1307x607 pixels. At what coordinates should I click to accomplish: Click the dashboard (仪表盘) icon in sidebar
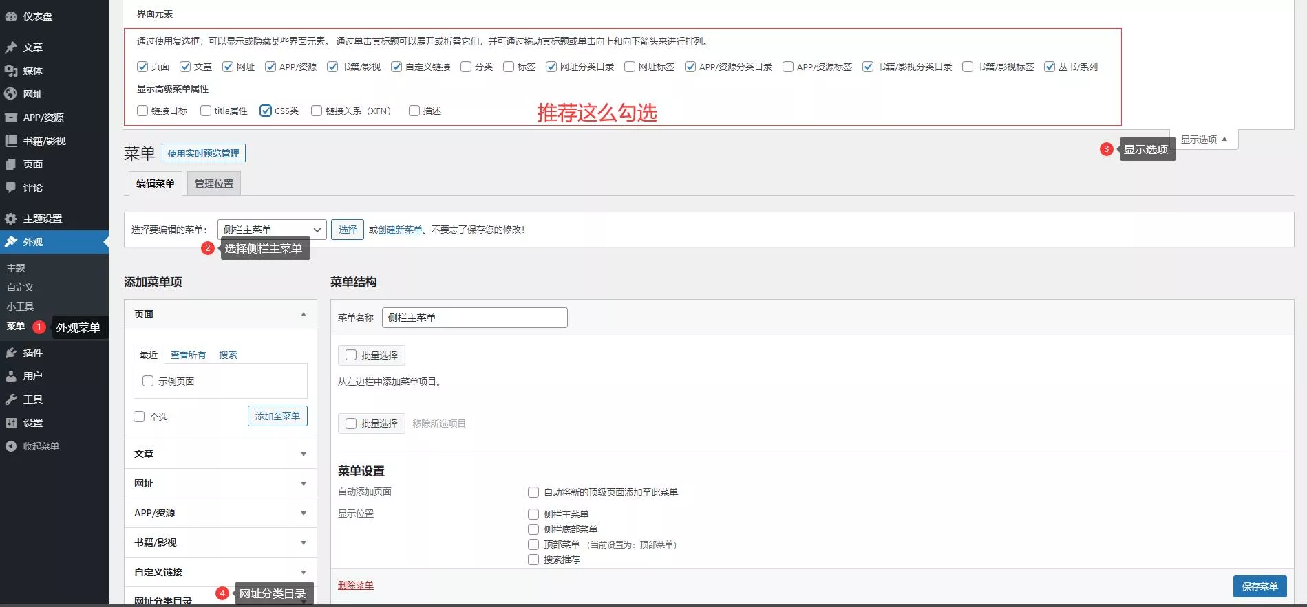pyautogui.click(x=11, y=16)
